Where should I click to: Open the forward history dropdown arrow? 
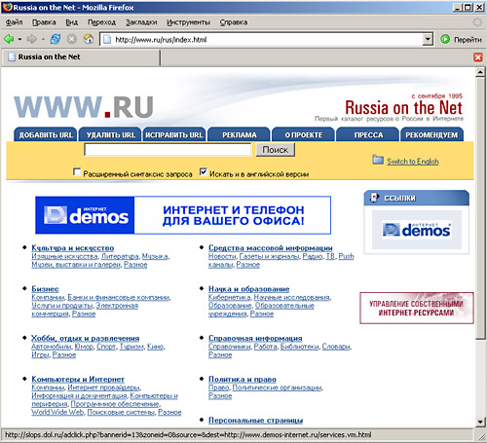pyautogui.click(x=43, y=40)
